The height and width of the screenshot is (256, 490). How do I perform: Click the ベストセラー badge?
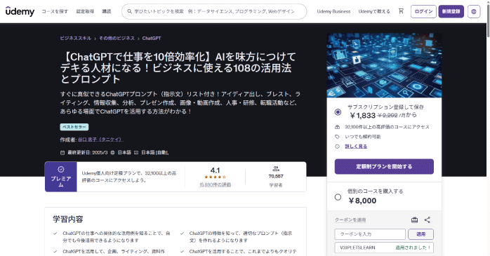[x=74, y=127]
